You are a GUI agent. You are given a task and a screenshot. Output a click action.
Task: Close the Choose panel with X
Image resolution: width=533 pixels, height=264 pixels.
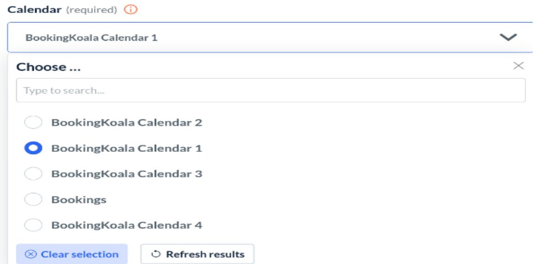(x=518, y=66)
